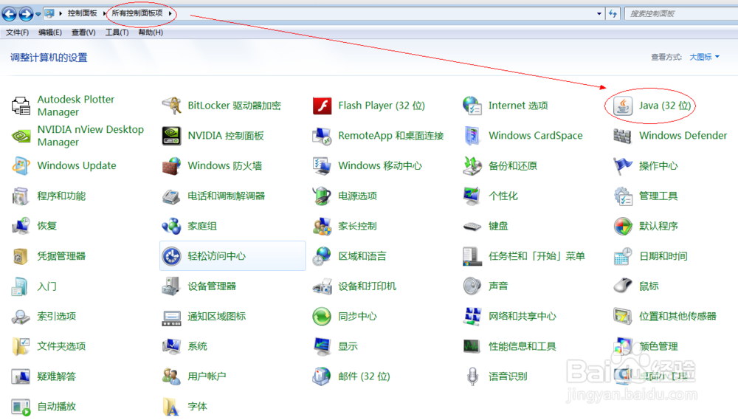Open 同步中心 icon

(x=323, y=317)
